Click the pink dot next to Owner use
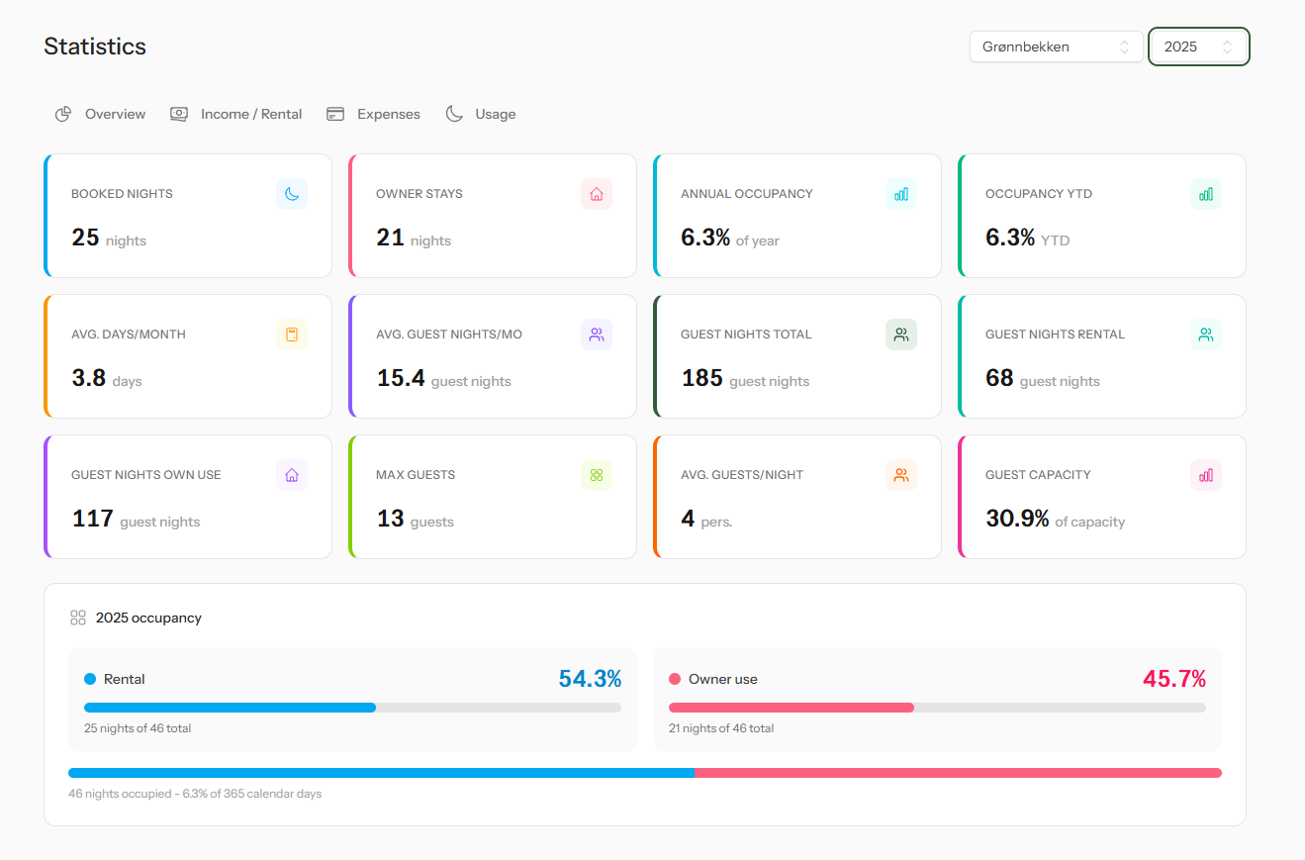Viewport: 1305px width, 860px height. coord(675,679)
